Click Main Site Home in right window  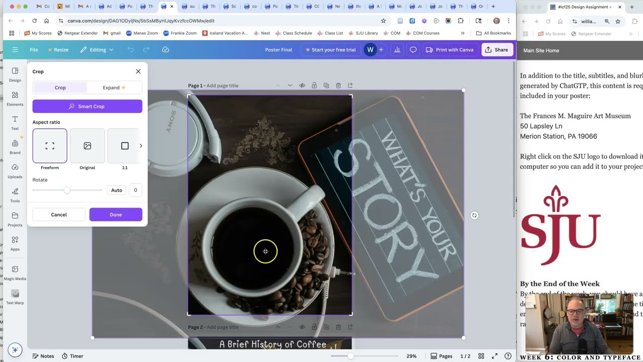[x=541, y=50]
